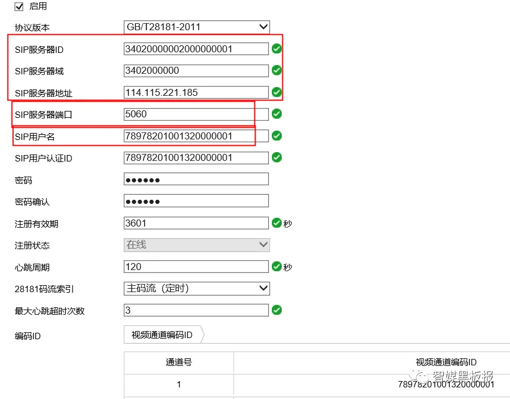This screenshot has height=399, width=510.
Task: Click the SIP服务器地址 field 114.115.221.185
Action: (x=196, y=92)
